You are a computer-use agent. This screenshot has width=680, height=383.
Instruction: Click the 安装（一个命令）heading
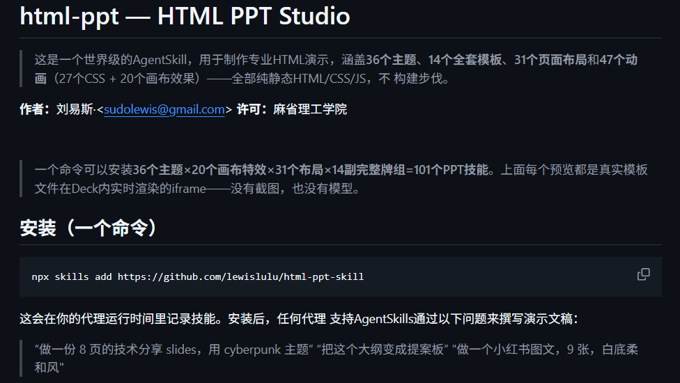click(x=88, y=228)
